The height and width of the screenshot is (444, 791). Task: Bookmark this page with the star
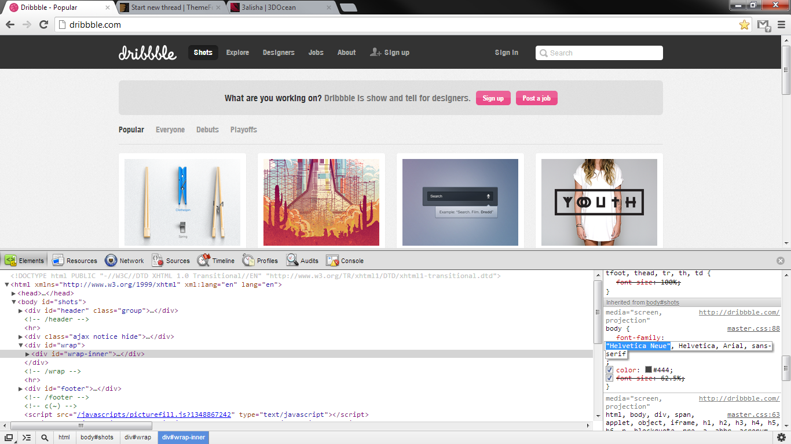pyautogui.click(x=744, y=25)
